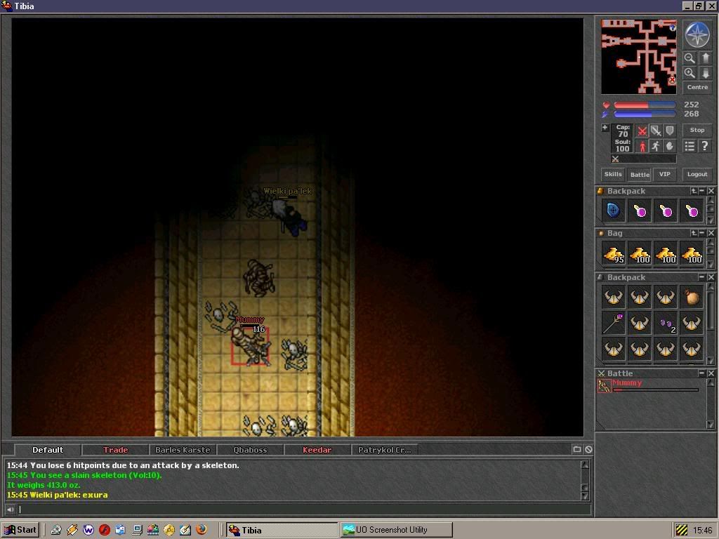The height and width of the screenshot is (539, 719).
Task: Open the Patrykol Cr... chat tab
Action: tap(384, 450)
